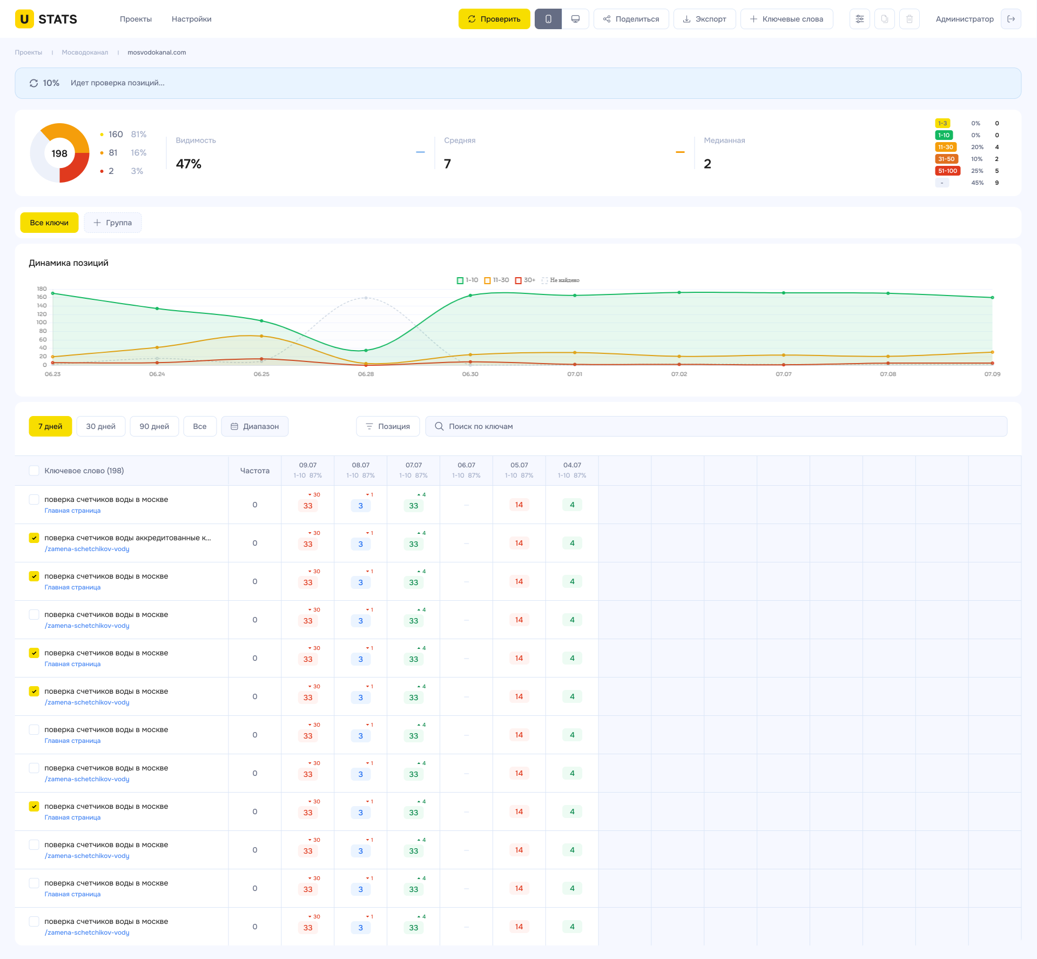Click the green 1-10 range badge
Viewport: 1037px width, 959px height.
tap(944, 135)
